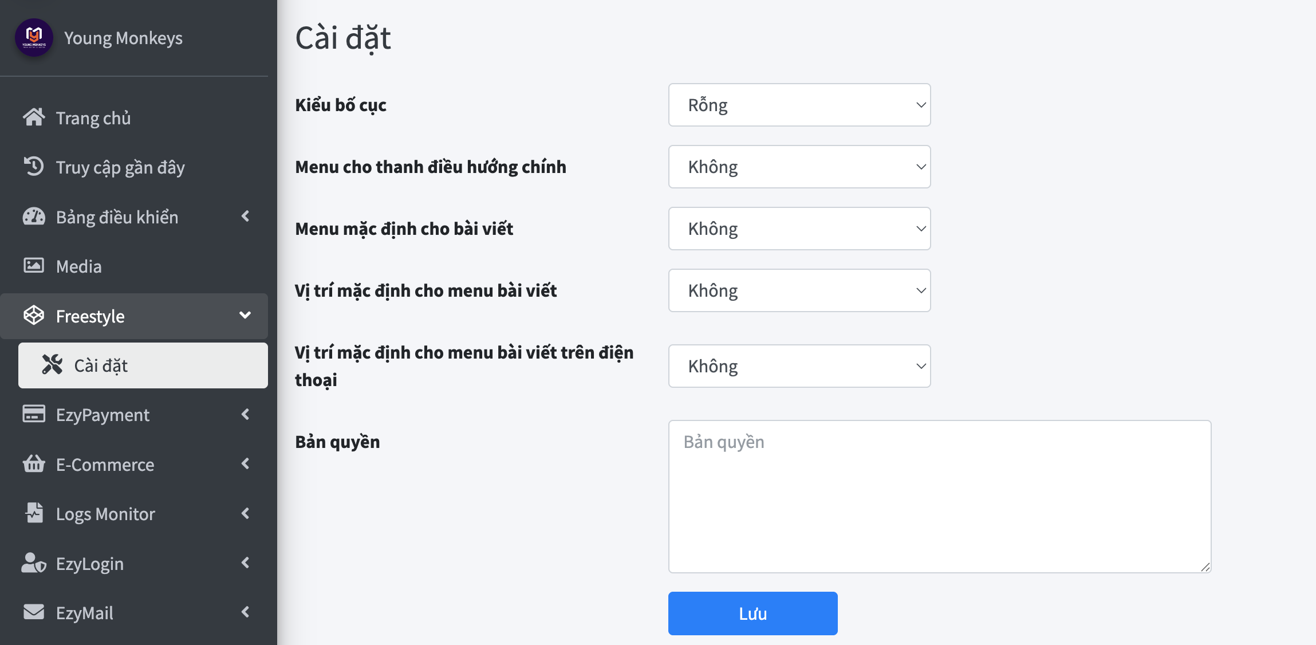Click Vị trí mặc định cho menu bài viết label
The height and width of the screenshot is (645, 1316).
point(425,290)
